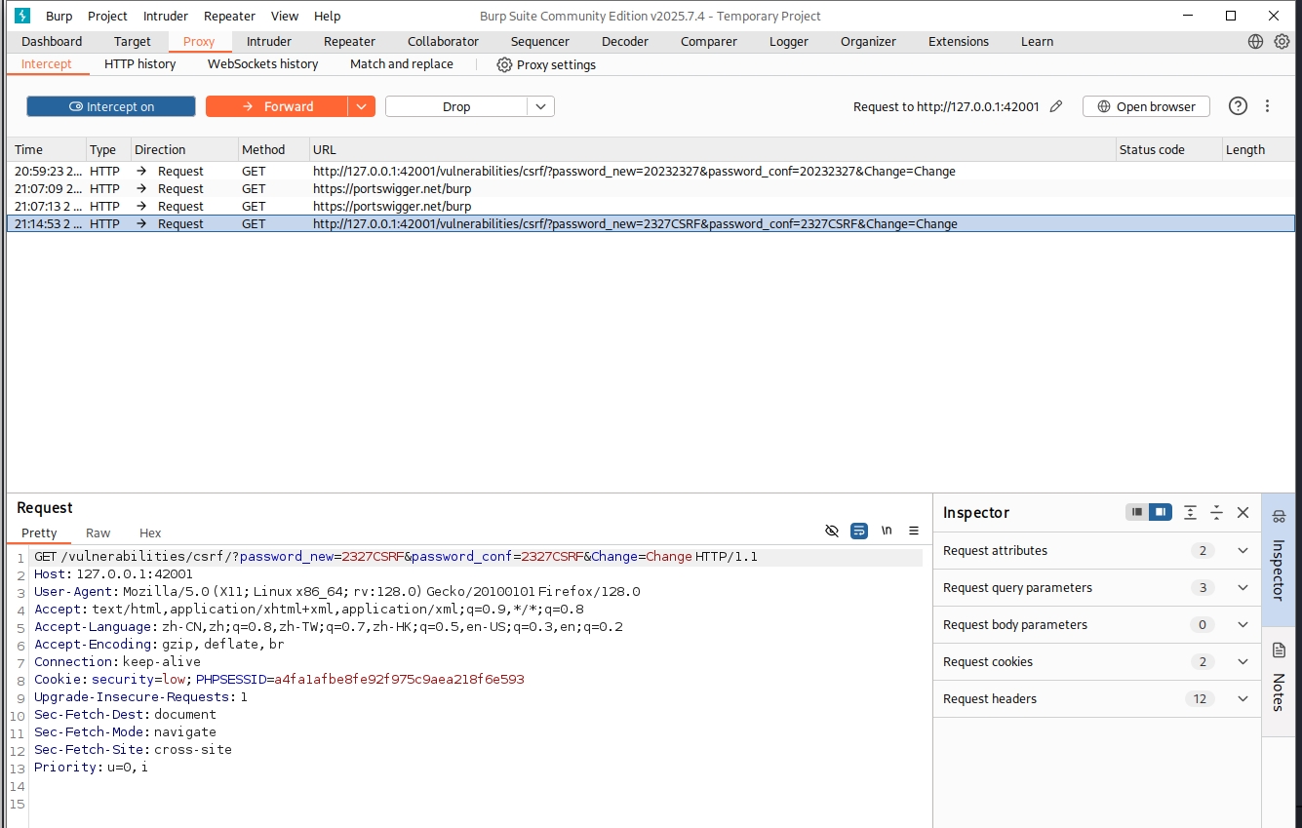Close the Inspector panel
The width and height of the screenshot is (1302, 828).
[x=1243, y=512]
